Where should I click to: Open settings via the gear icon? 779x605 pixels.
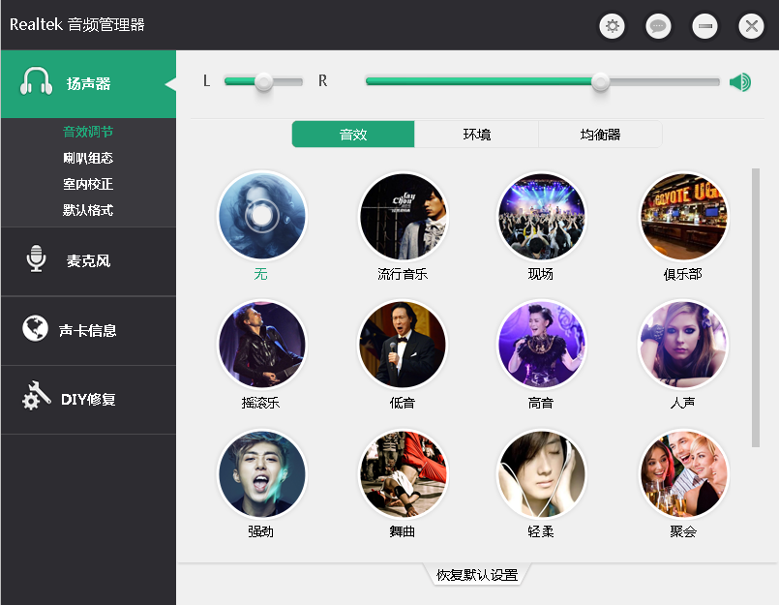(x=612, y=26)
